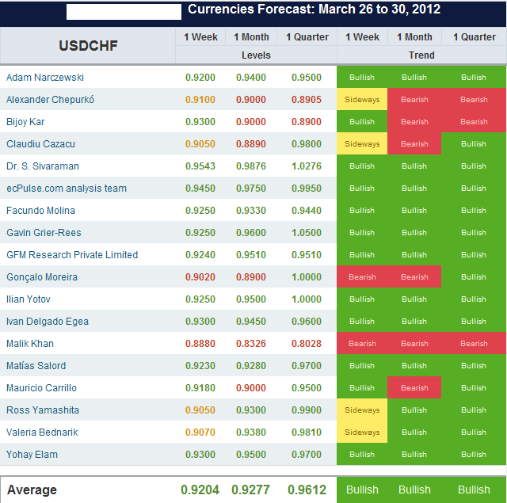Click Gonçalo Moreira's 0.9020 weekly level

[x=200, y=277]
